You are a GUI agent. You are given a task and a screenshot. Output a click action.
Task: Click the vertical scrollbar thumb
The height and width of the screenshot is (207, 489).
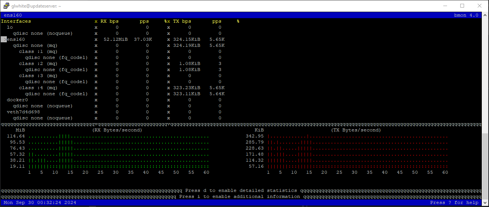pyautogui.click(x=485, y=166)
